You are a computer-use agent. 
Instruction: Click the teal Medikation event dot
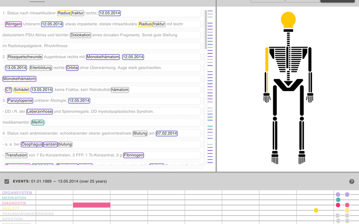[x=338, y=199]
